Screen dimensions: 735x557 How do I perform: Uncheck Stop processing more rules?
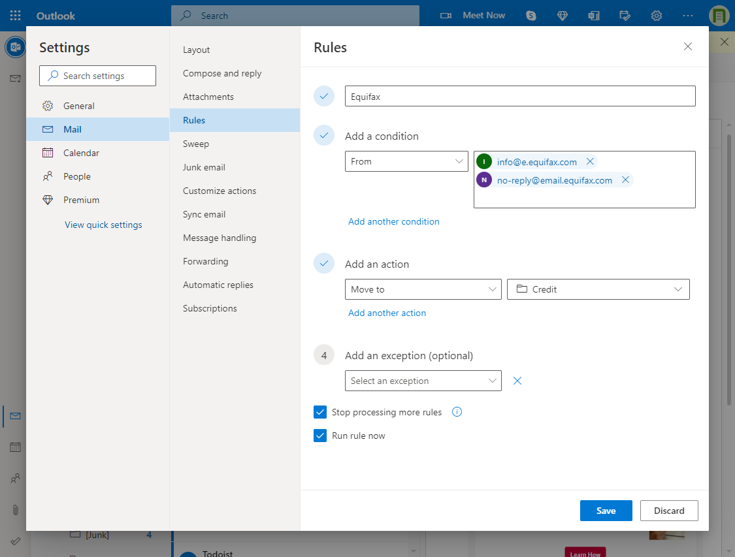click(x=320, y=412)
